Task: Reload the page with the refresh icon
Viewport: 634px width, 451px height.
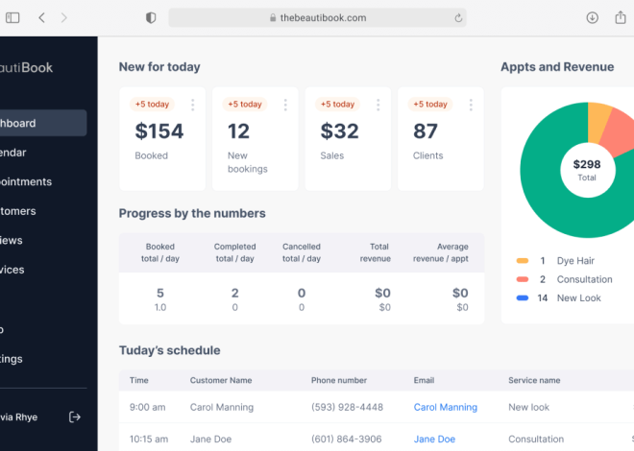Action: click(458, 18)
